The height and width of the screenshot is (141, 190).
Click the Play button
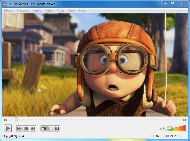coord(8,128)
